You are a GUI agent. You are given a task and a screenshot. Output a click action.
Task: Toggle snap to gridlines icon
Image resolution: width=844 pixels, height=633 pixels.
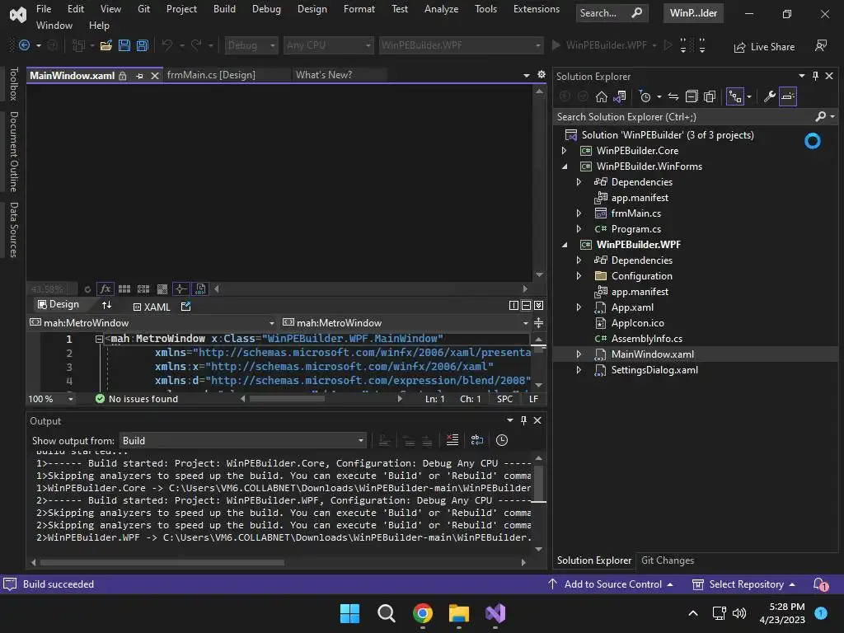pos(143,289)
